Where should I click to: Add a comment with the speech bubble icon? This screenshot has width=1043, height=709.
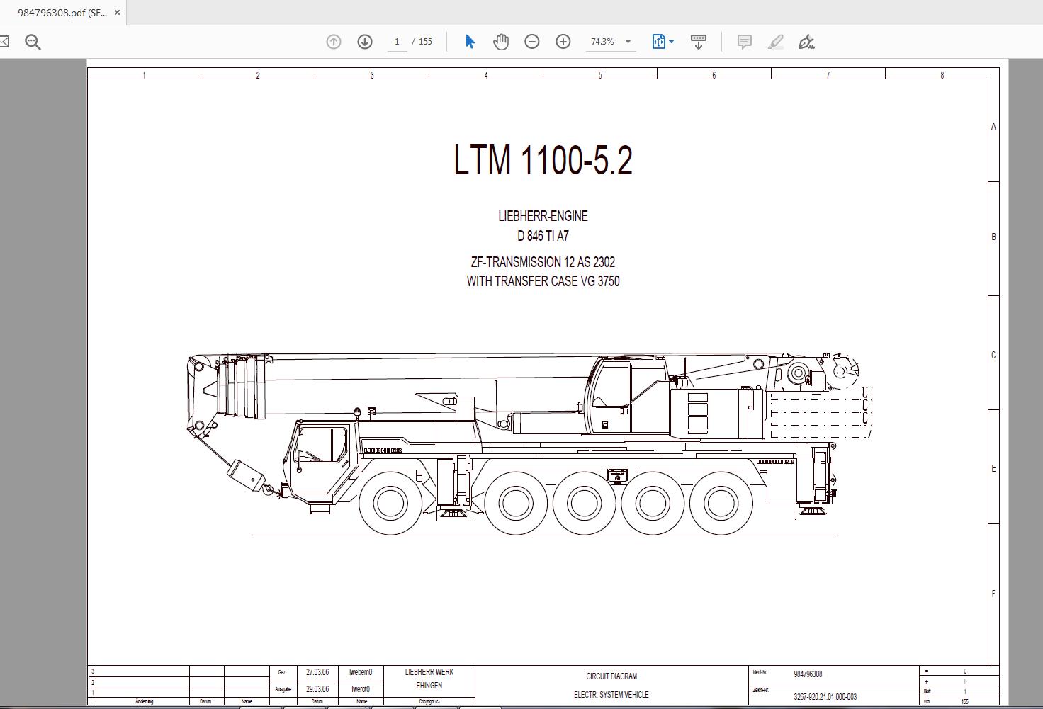[745, 42]
